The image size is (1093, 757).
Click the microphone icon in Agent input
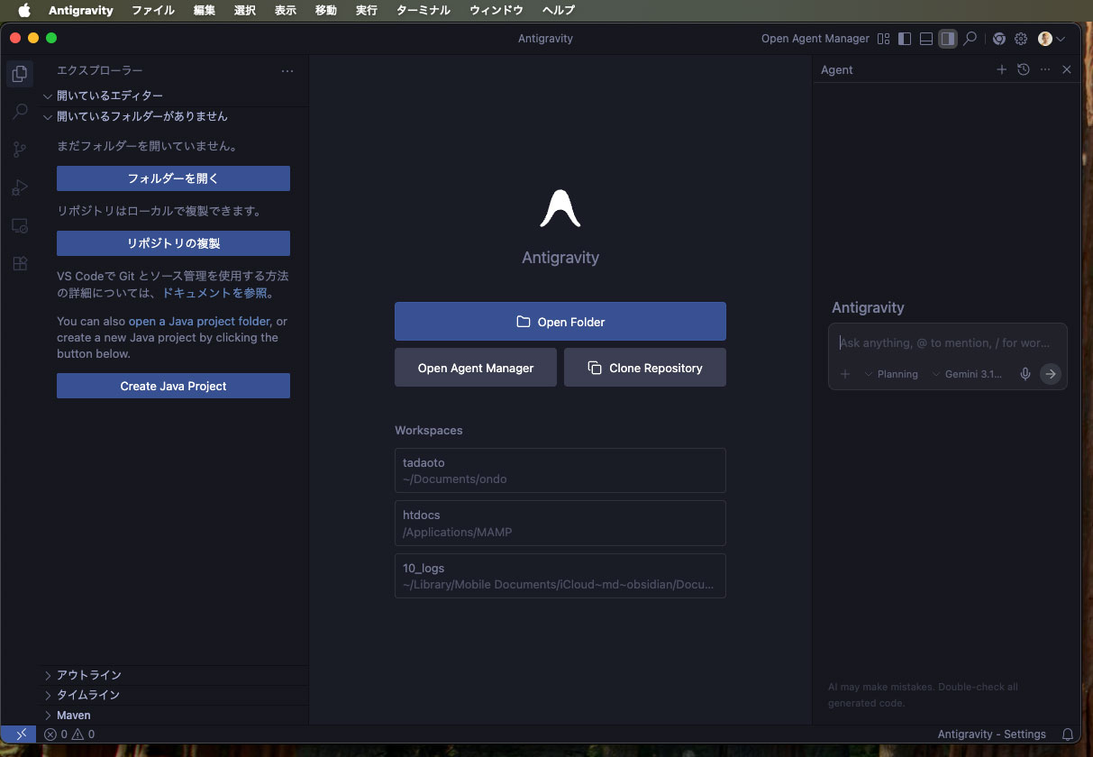1025,374
